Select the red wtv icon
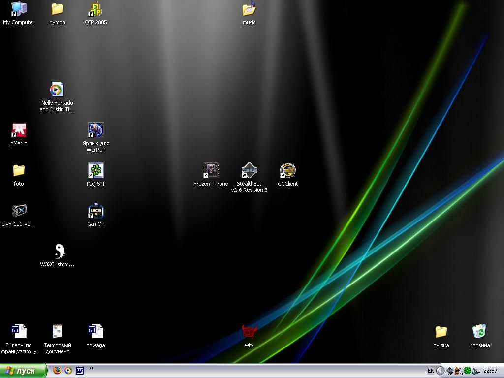 [x=249, y=332]
